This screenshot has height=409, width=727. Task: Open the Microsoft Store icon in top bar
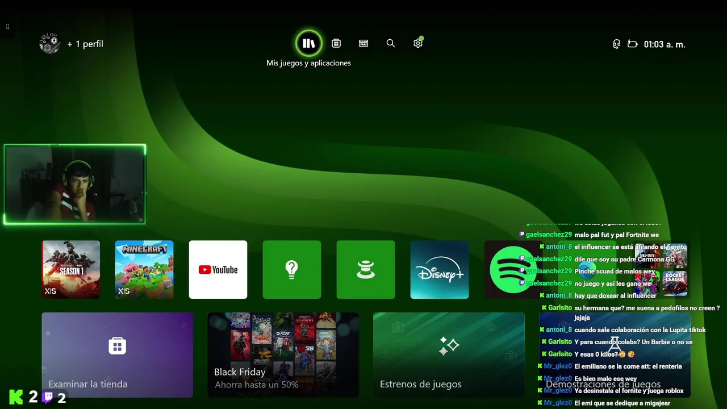pyautogui.click(x=336, y=43)
